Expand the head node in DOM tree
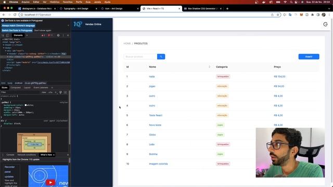This screenshot has height=187, width=333. [x=4, y=45]
